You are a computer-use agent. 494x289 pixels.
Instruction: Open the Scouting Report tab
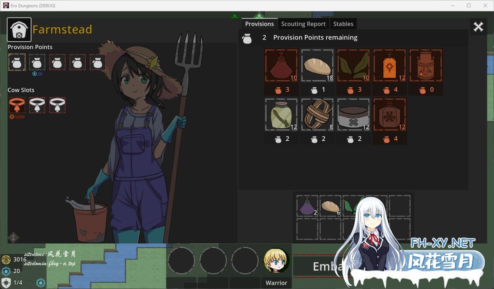[x=303, y=24]
